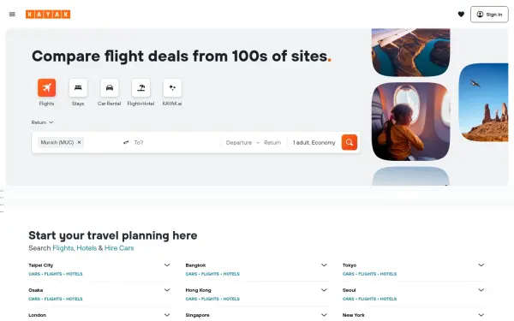The image size is (514, 321).
Task: Select the Flights tab icon
Action: 46,87
